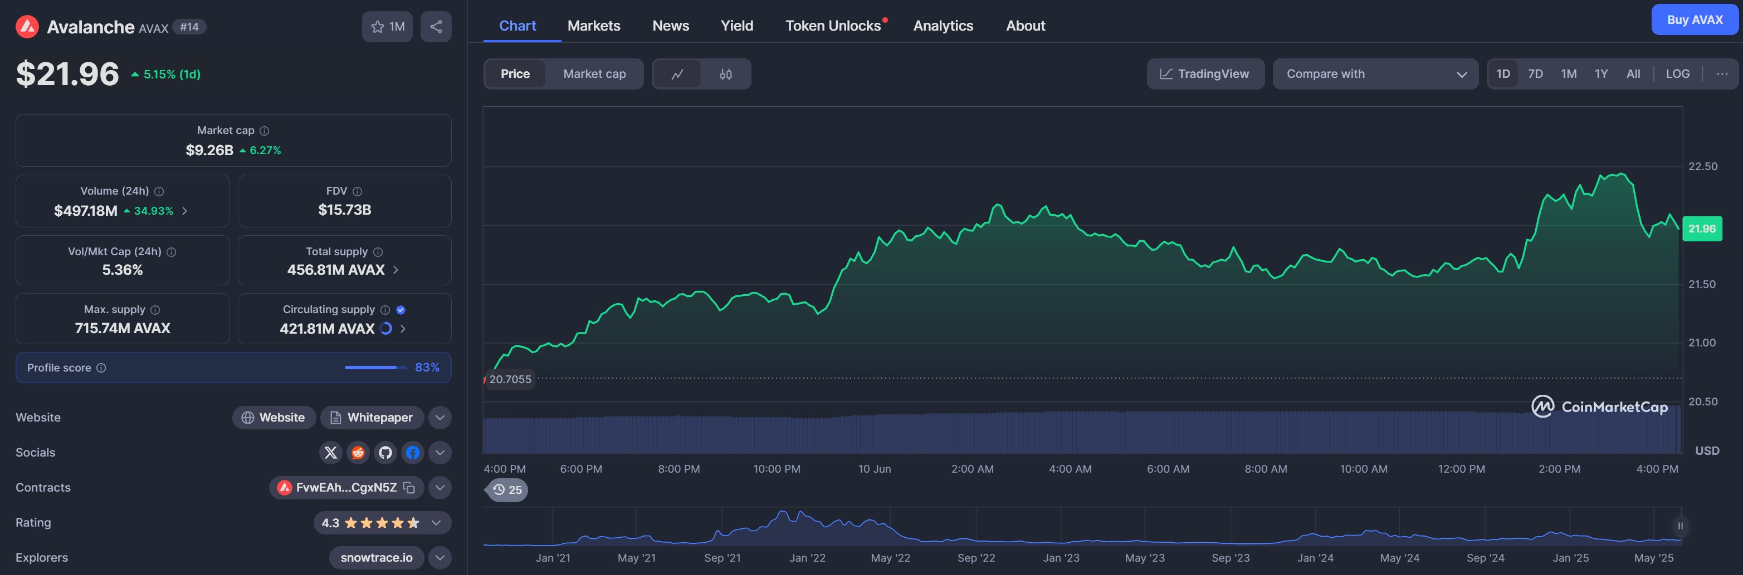Click the 21.96 current price label
1743x575 pixels.
pos(1702,229)
